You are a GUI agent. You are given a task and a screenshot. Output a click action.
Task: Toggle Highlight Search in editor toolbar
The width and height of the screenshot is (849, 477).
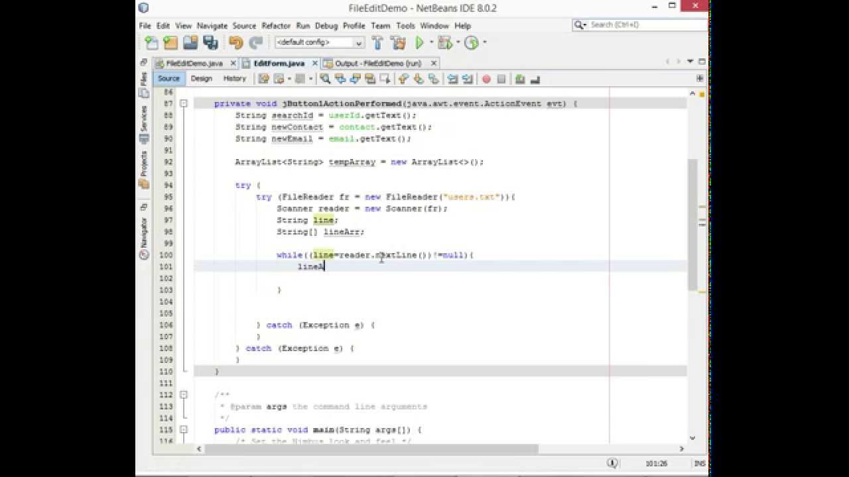370,79
